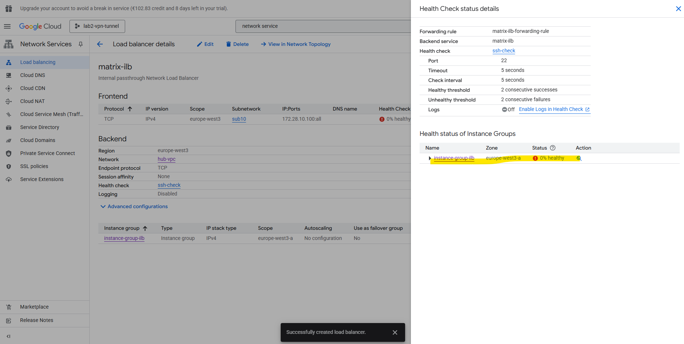Collapse the left navigation sidebar
This screenshot has height=344, width=684.
8,336
